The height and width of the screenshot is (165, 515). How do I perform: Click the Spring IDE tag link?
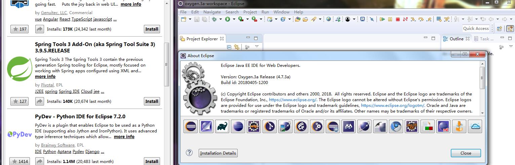(x=69, y=91)
